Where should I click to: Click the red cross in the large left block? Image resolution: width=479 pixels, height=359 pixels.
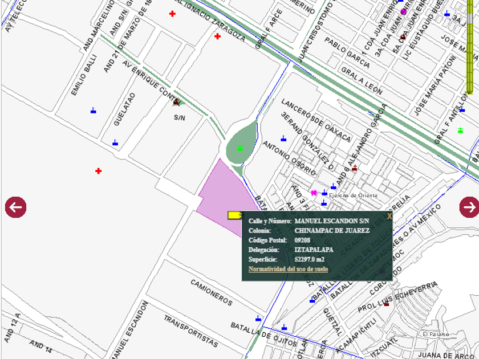point(99,171)
